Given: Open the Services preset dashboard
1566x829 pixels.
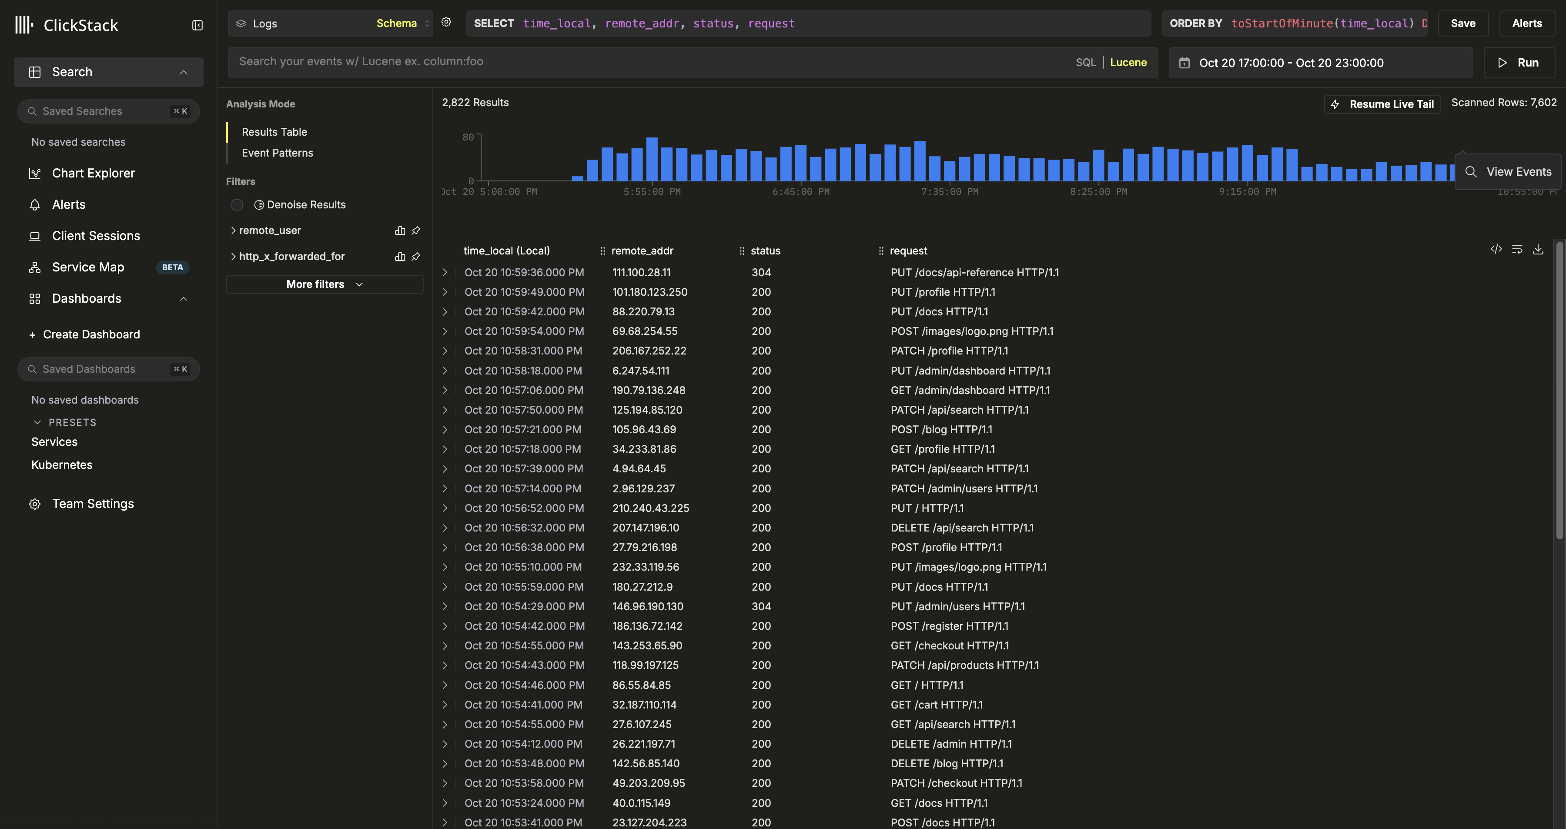Looking at the screenshot, I should pyautogui.click(x=54, y=441).
